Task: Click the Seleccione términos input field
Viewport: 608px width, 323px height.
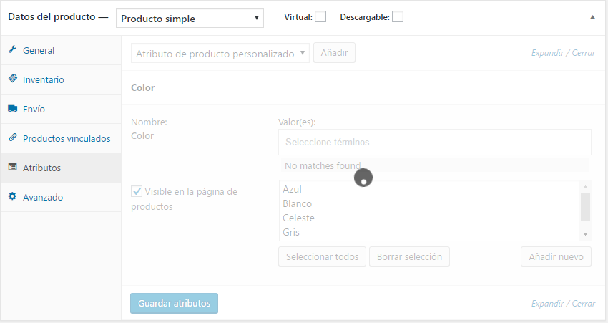Action: pyautogui.click(x=435, y=142)
